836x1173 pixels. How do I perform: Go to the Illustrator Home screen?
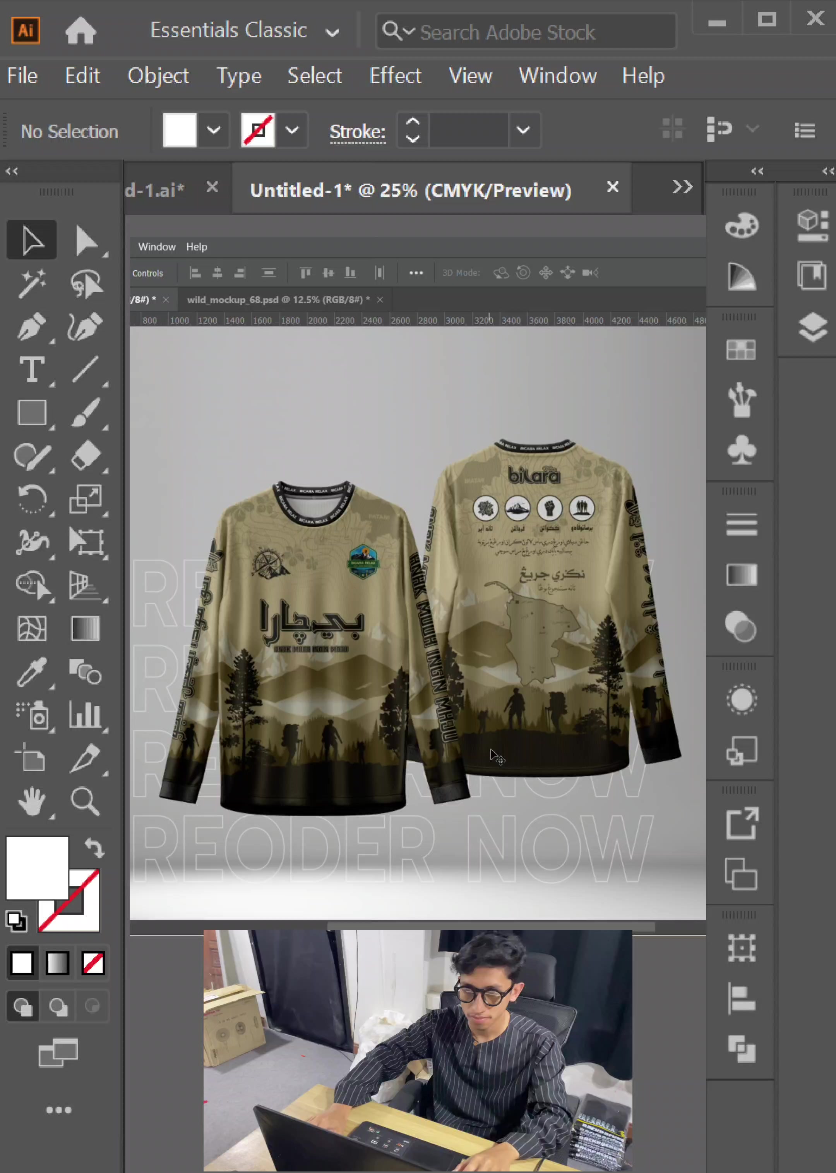[80, 31]
